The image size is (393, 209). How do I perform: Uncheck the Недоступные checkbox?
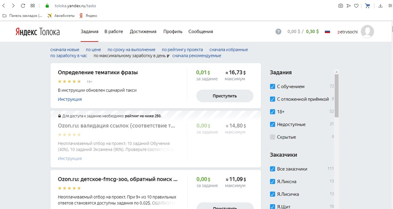click(x=272, y=124)
